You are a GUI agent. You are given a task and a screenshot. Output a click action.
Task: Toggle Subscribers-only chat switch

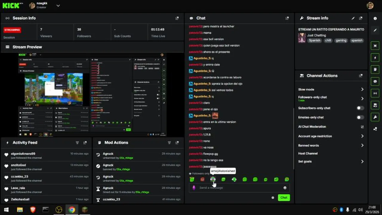tap(361, 108)
